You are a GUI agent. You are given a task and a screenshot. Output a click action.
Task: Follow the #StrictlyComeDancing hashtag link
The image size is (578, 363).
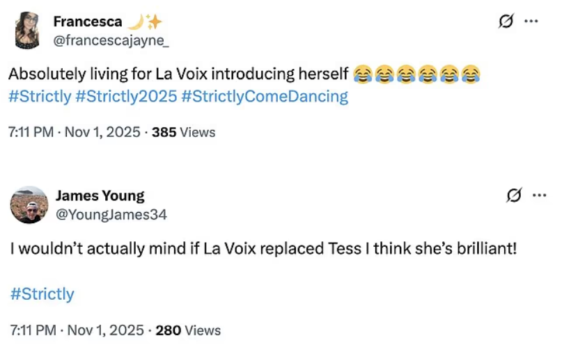click(x=264, y=97)
